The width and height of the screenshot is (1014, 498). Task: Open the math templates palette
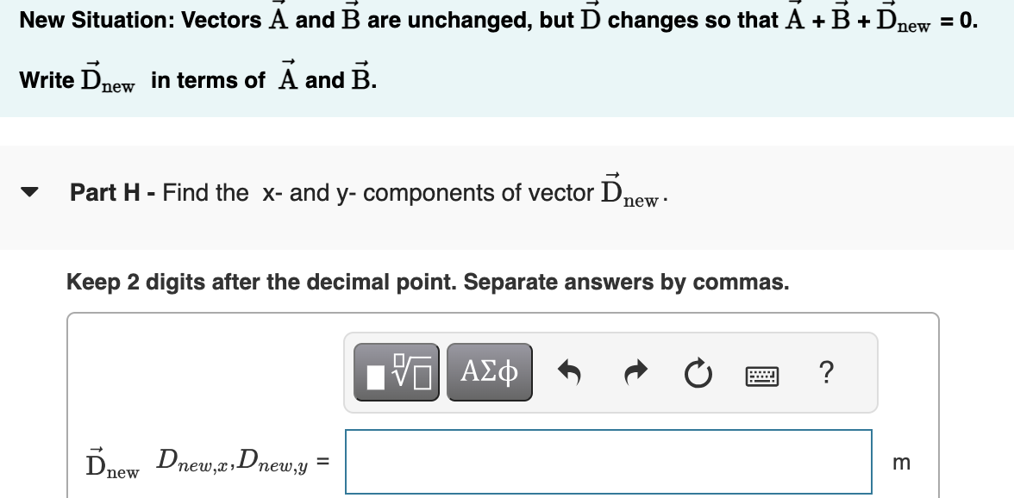coord(397,371)
